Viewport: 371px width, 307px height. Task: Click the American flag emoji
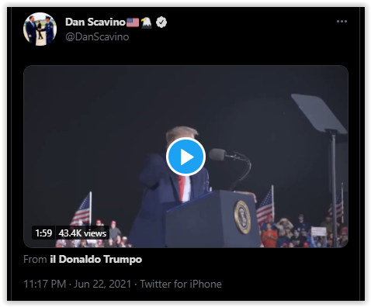pos(133,22)
